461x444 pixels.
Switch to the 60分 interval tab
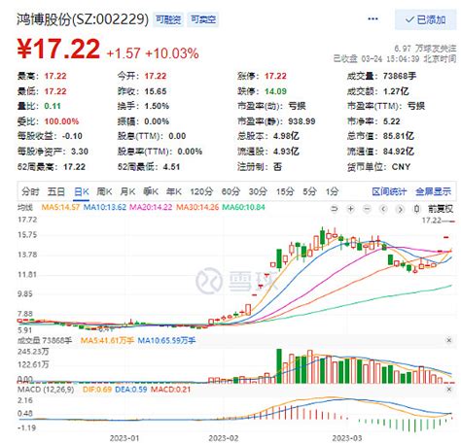click(230, 191)
